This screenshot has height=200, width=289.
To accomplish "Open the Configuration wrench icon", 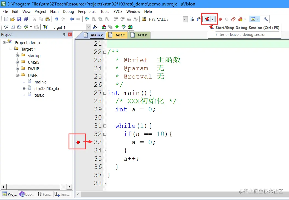I will tap(266, 19).
